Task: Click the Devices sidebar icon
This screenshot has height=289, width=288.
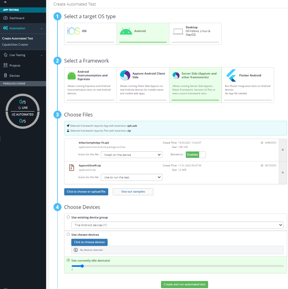Action: [5, 75]
